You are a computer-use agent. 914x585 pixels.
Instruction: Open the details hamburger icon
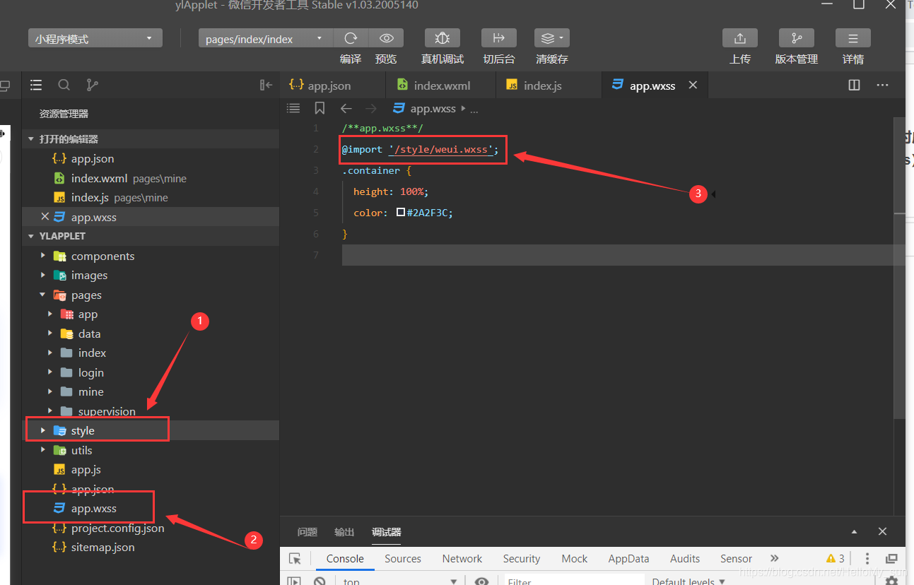pos(853,38)
